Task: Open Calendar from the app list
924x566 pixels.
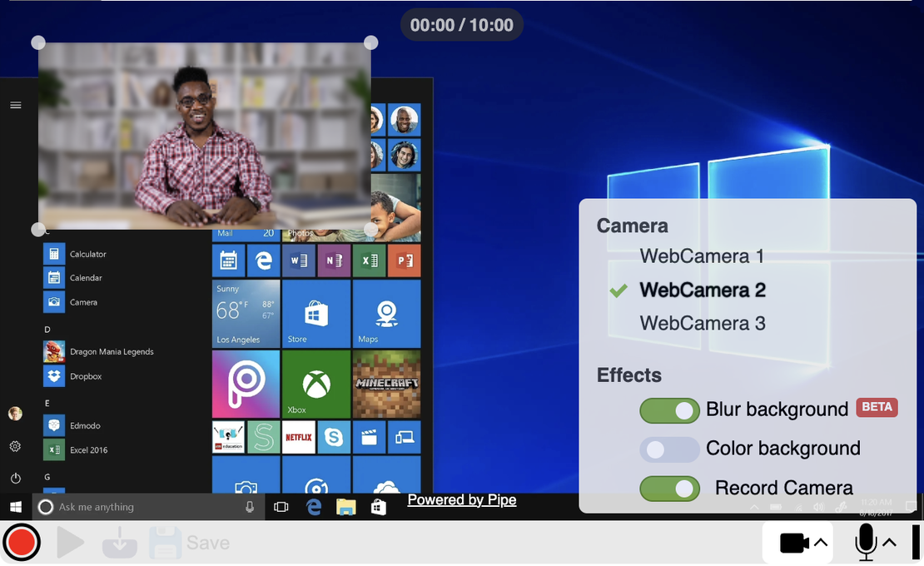Action: click(x=72, y=277)
